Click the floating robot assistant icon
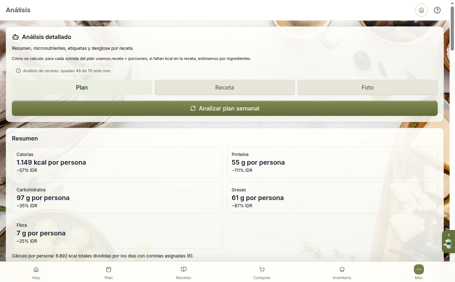The image size is (455, 282). (449, 244)
